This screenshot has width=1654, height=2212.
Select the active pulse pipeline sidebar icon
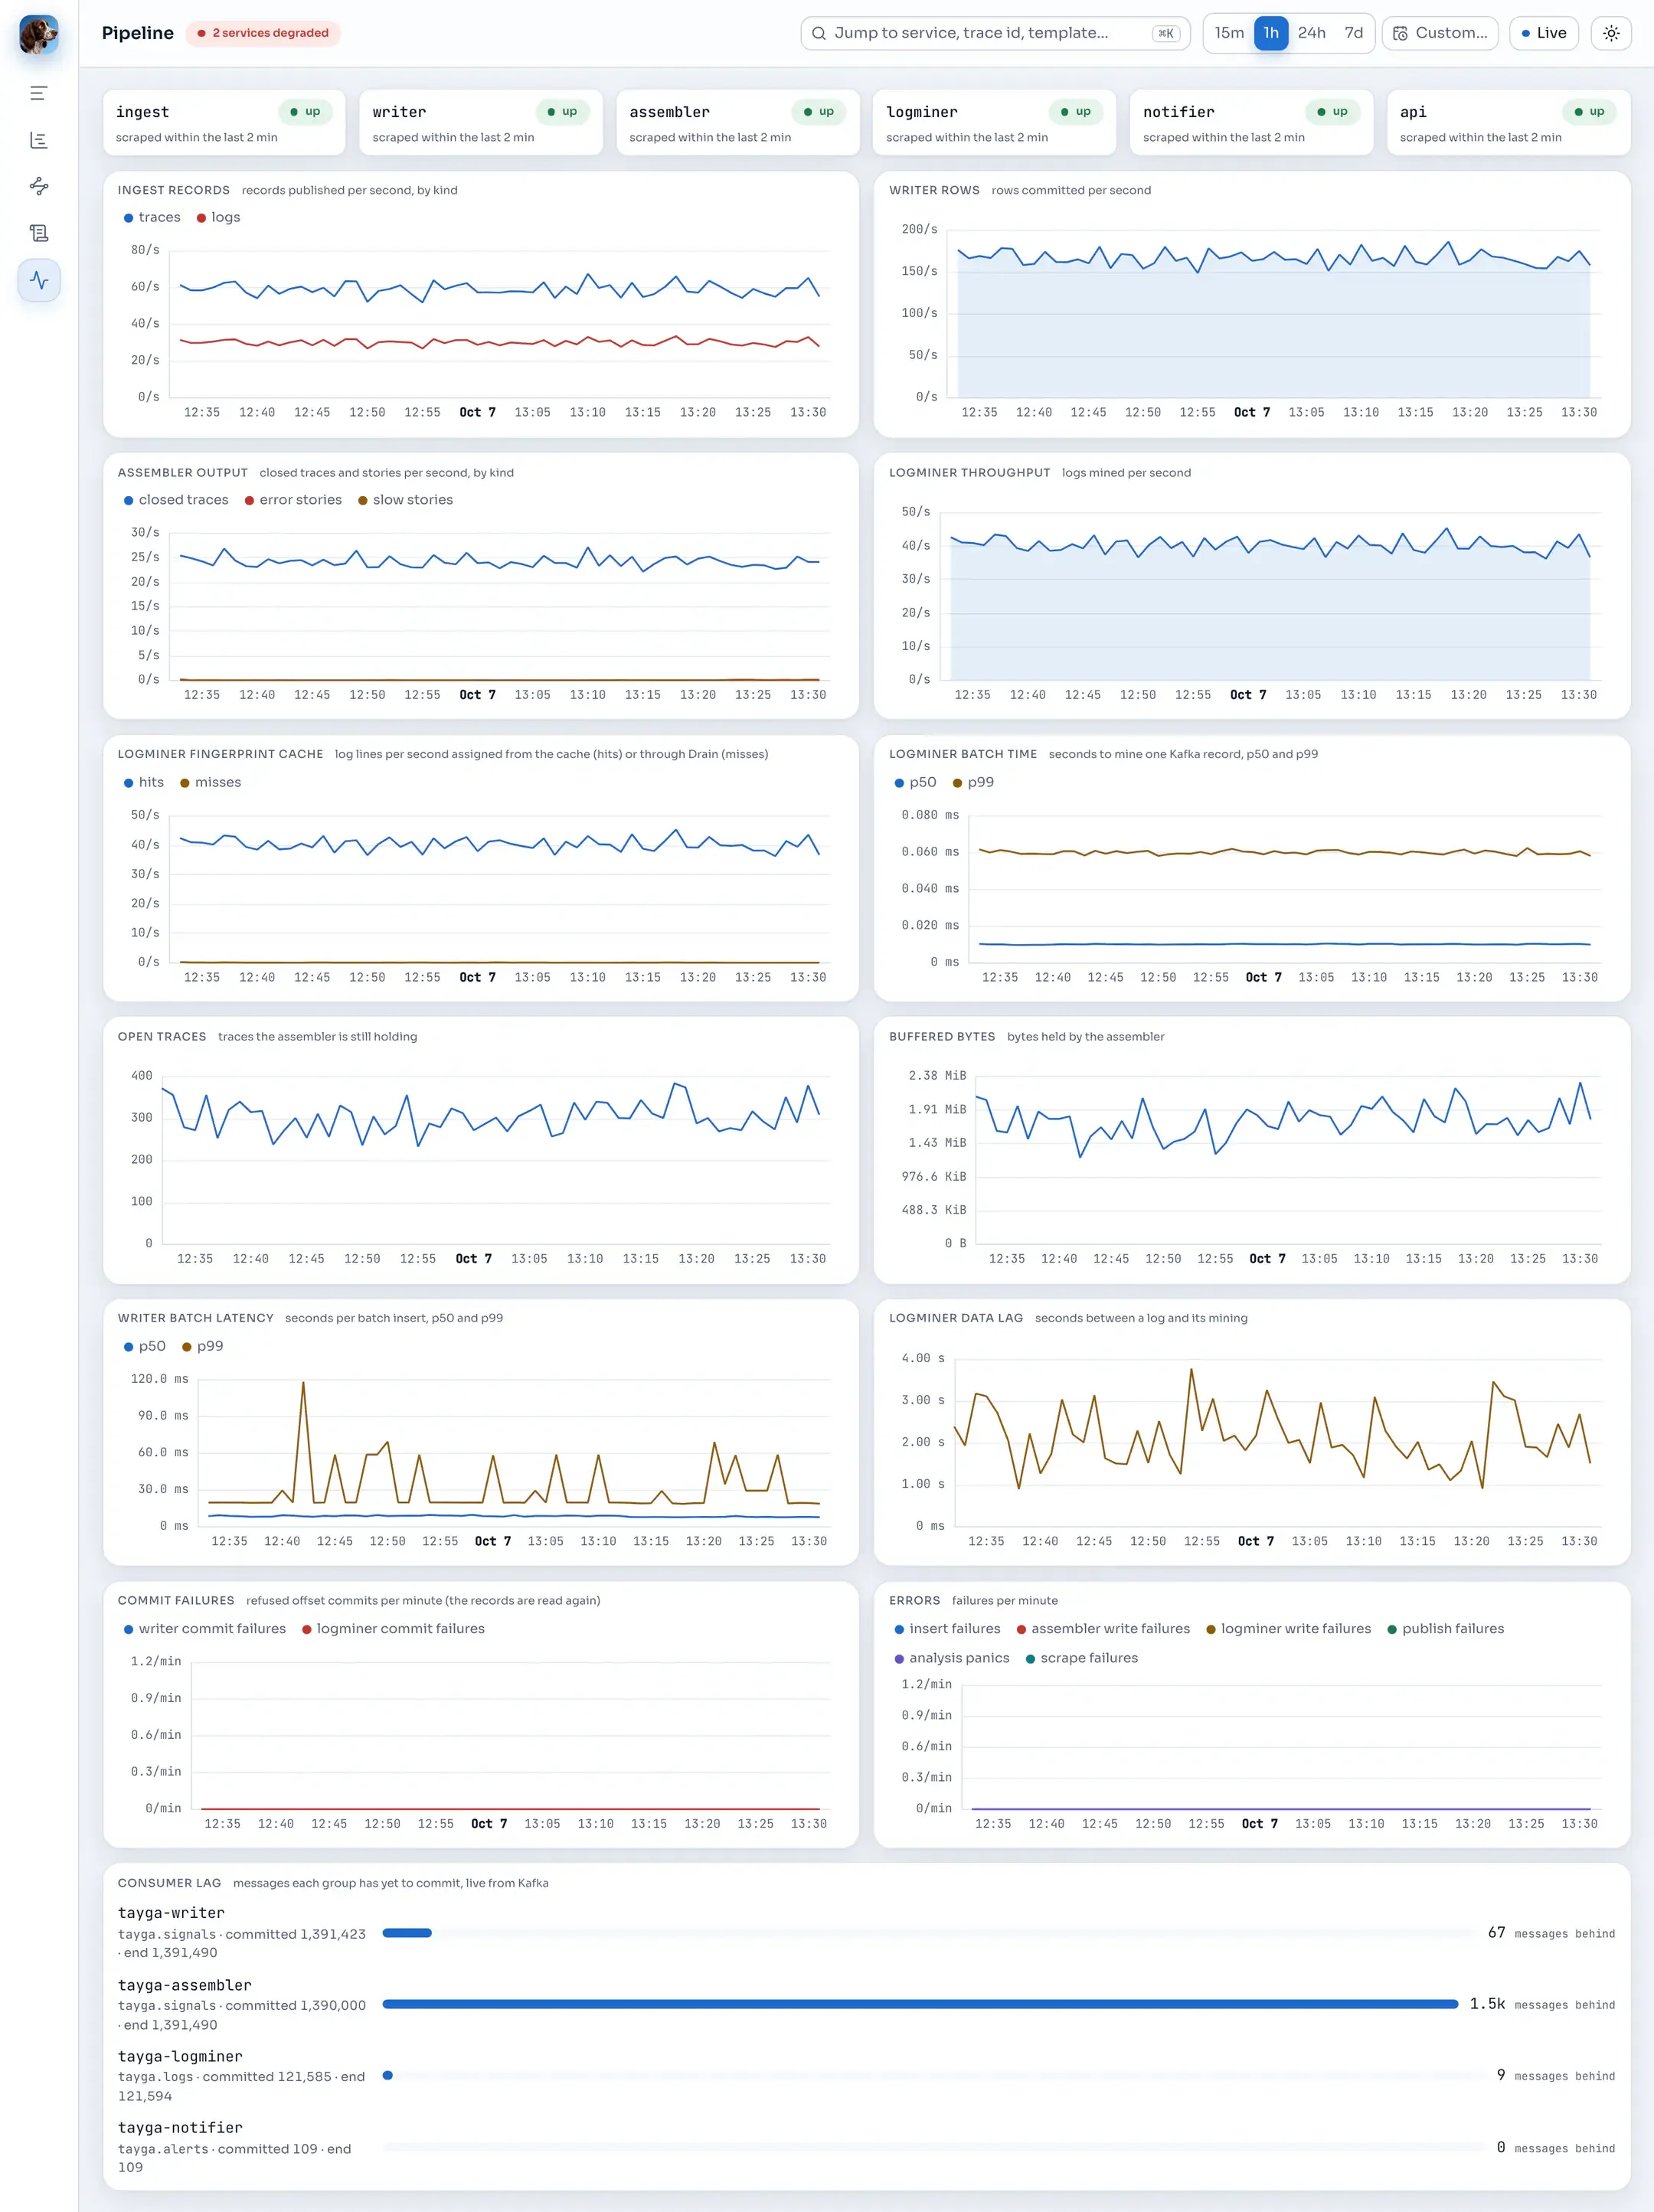coord(39,280)
